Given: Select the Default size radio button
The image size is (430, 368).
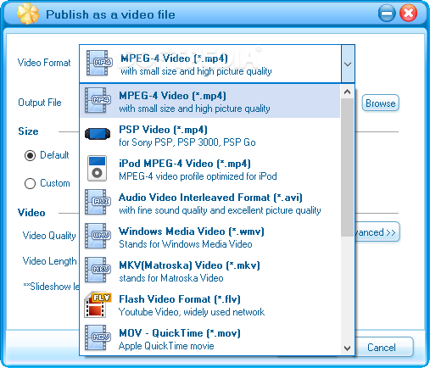Looking at the screenshot, I should tap(30, 155).
